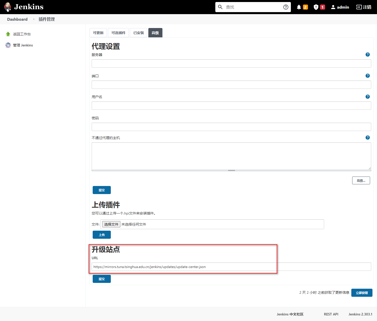The height and width of the screenshot is (321, 377).
Task: Open the Jenkins 中文社区 footer link
Action: point(290,314)
